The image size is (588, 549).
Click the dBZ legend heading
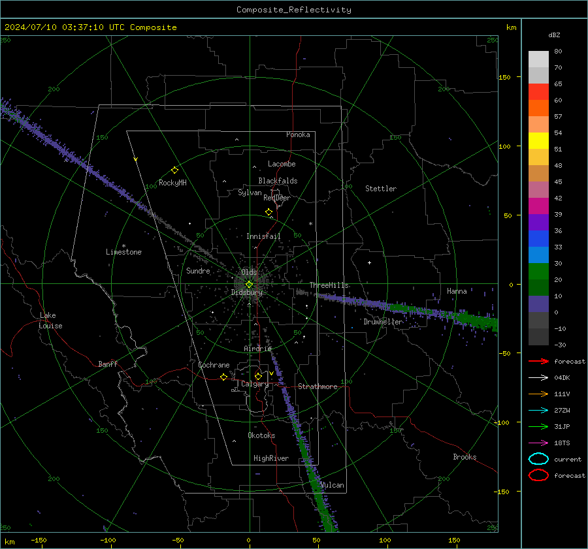tap(554, 35)
